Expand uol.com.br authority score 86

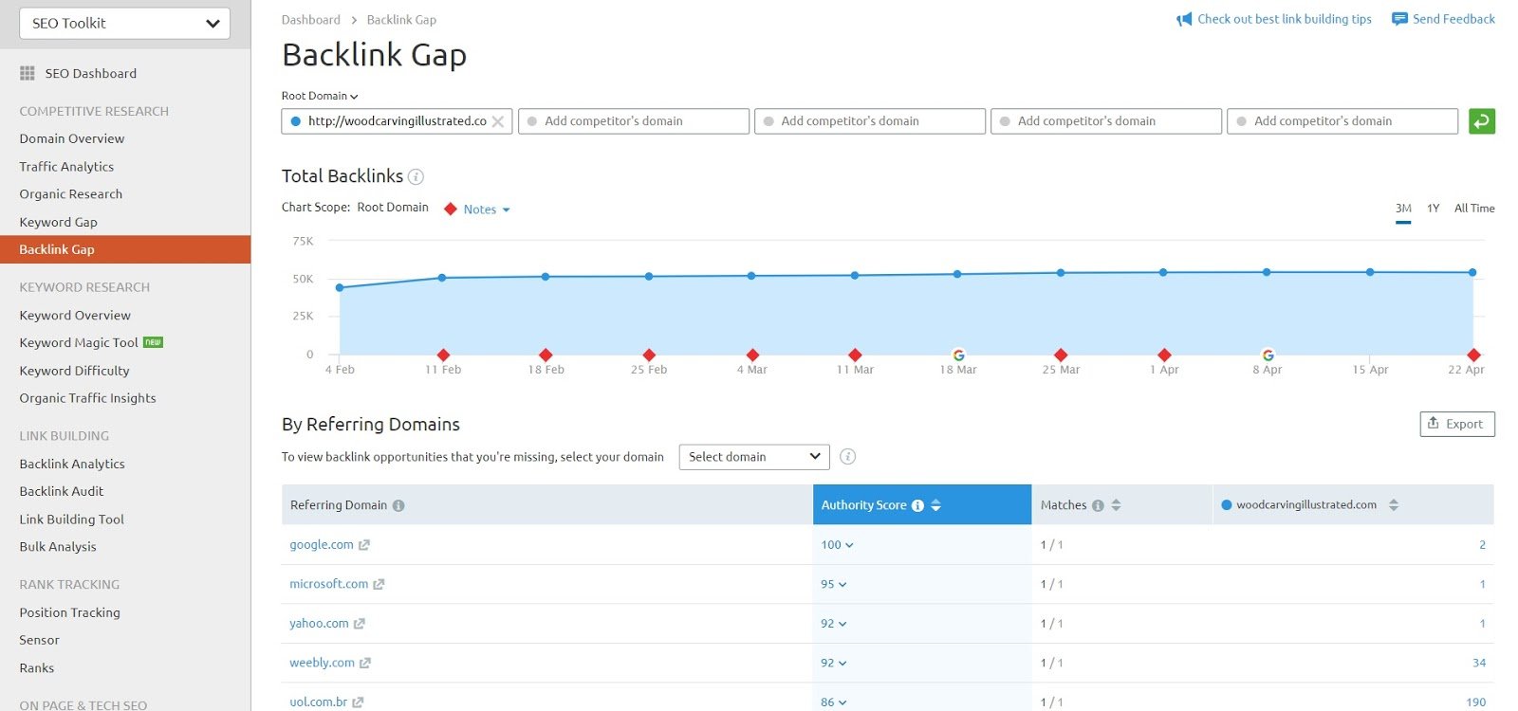pyautogui.click(x=834, y=702)
